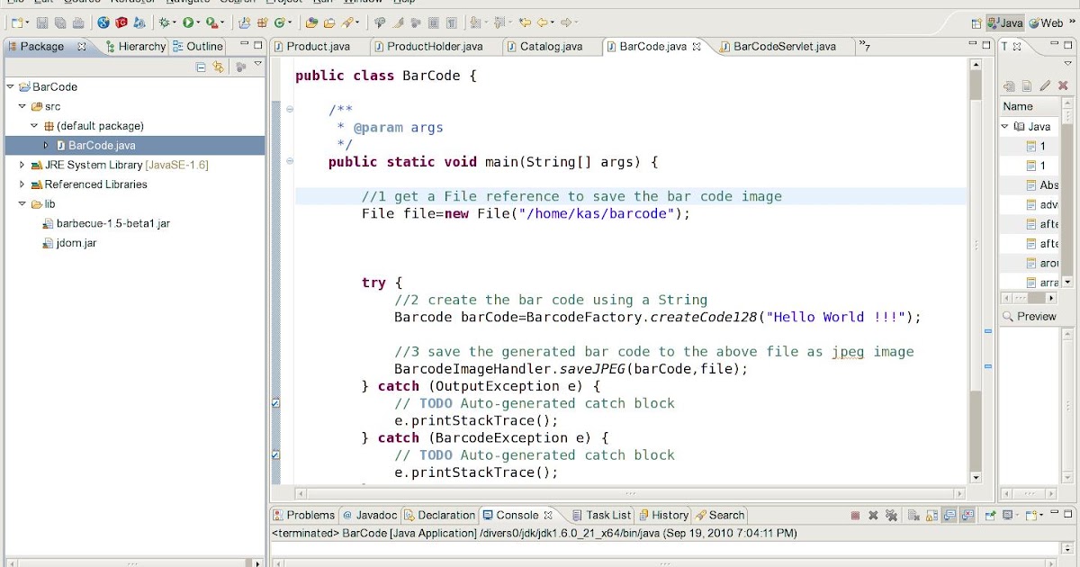Click the New Java Class icon
Image resolution: width=1080 pixels, height=567 pixels.
coord(280,22)
